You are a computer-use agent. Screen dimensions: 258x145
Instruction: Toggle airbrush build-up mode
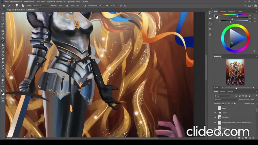tap(85, 6)
